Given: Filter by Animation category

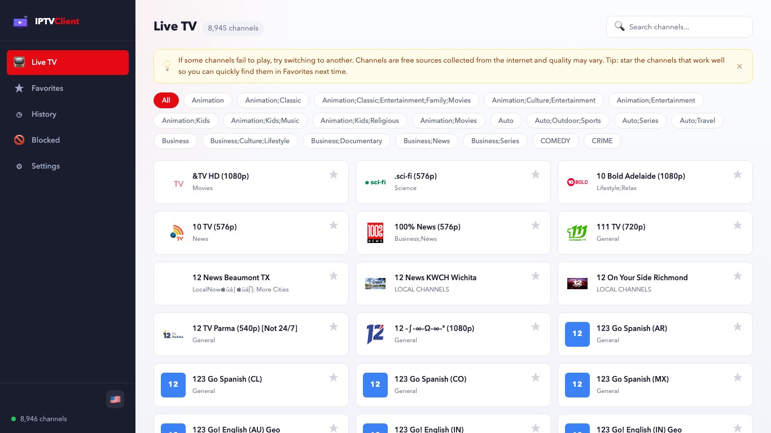Looking at the screenshot, I should click(x=208, y=100).
